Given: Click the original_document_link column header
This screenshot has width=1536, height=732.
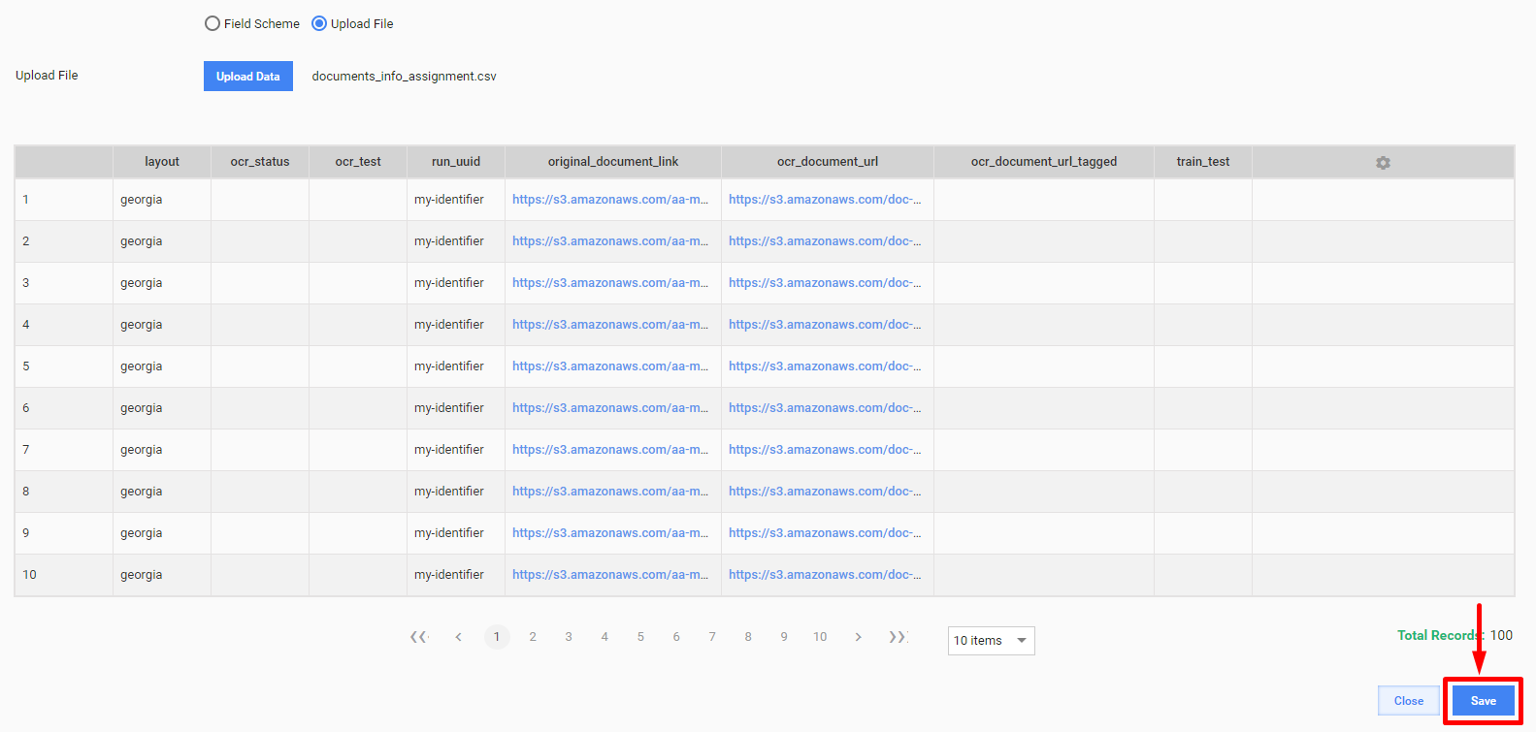Looking at the screenshot, I should [613, 162].
